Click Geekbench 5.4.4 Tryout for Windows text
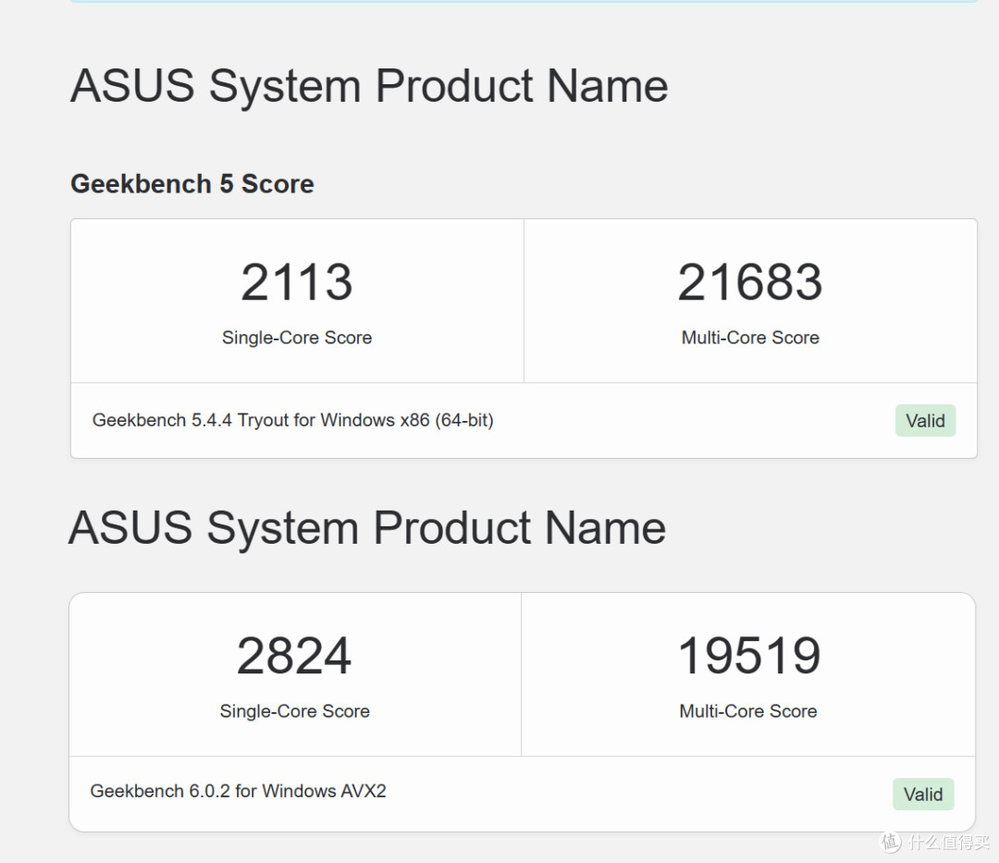Viewport: 999px width, 863px height. (x=293, y=420)
